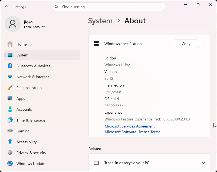Open Time & language settings
217x172 pixels.
point(31,120)
